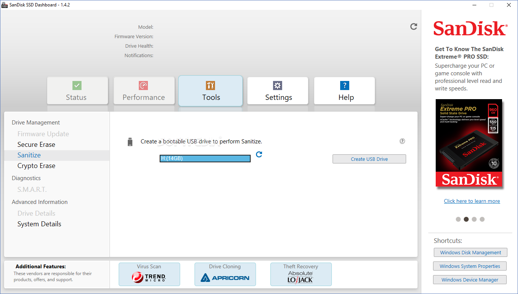Image resolution: width=518 pixels, height=294 pixels.
Task: Click the refresh icon beside H:(14GB) drive
Action: coord(259,154)
